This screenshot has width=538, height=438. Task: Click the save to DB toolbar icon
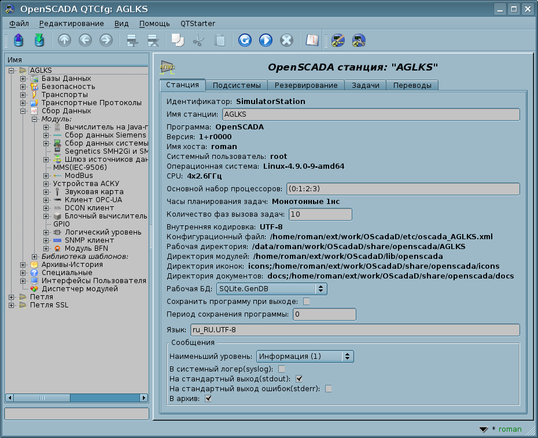[x=39, y=40]
